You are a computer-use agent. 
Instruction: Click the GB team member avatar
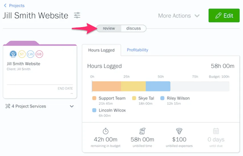click(39, 54)
